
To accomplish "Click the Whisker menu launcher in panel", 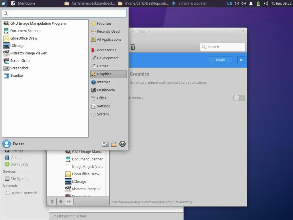I will click(x=4, y=3).
